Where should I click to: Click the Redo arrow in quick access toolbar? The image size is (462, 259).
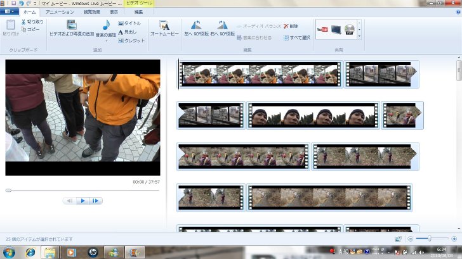pyautogui.click(x=29, y=3)
